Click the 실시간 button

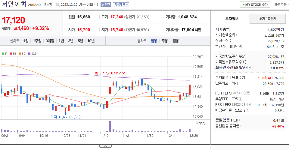106,4
